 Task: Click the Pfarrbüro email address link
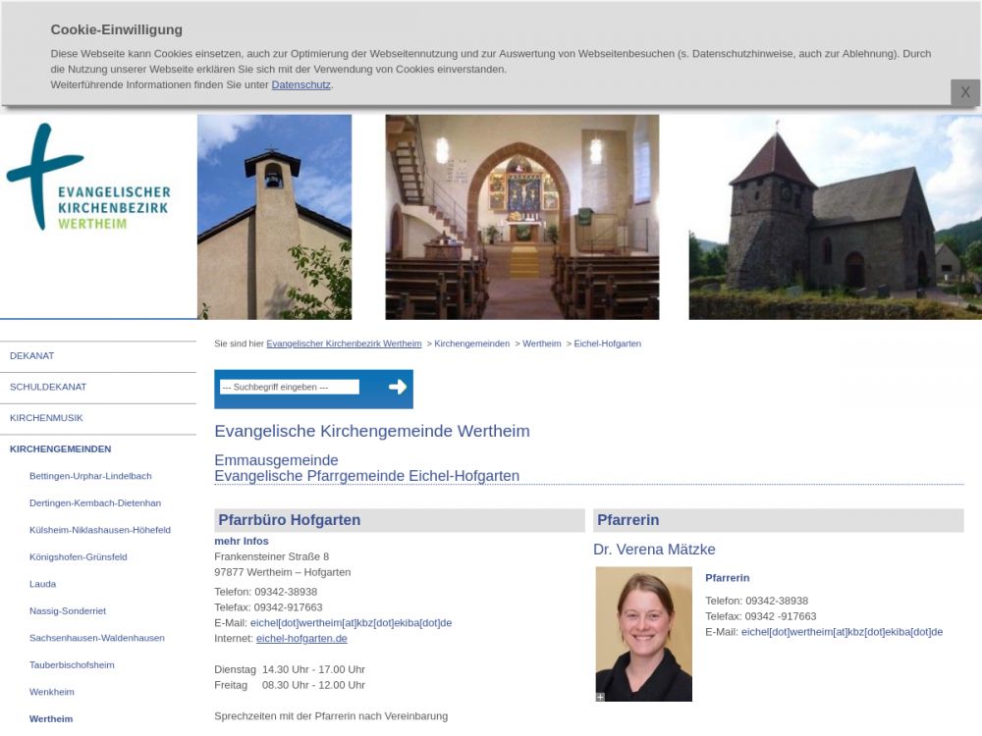pos(351,623)
